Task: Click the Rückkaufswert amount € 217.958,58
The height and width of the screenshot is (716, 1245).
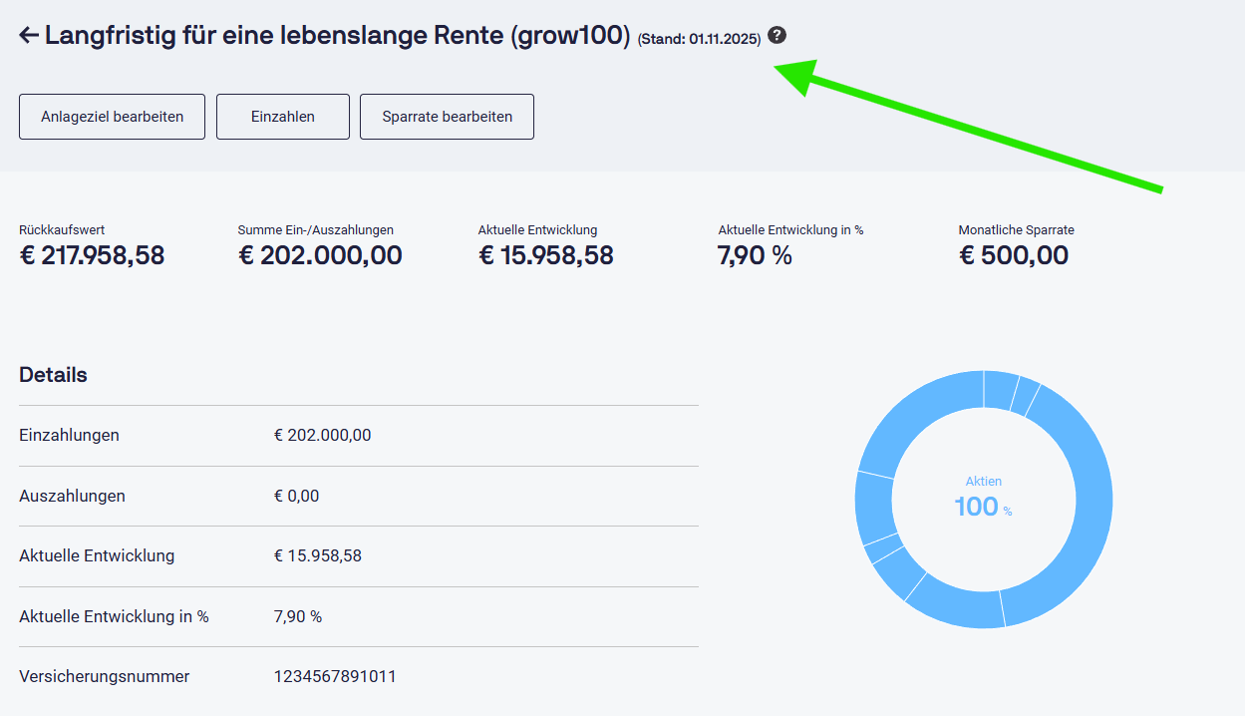Action: coord(92,255)
